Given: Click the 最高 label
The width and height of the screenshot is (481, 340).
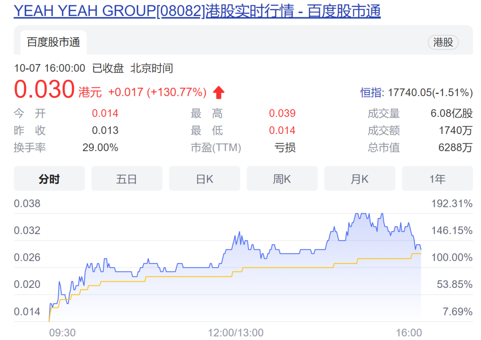Looking at the screenshot, I should [x=207, y=113].
